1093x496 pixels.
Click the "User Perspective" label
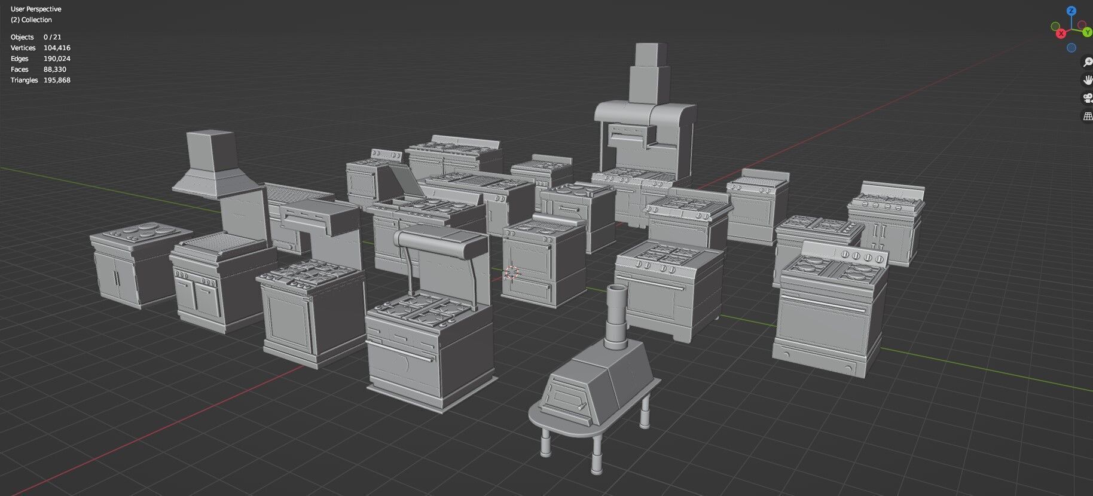pos(36,9)
